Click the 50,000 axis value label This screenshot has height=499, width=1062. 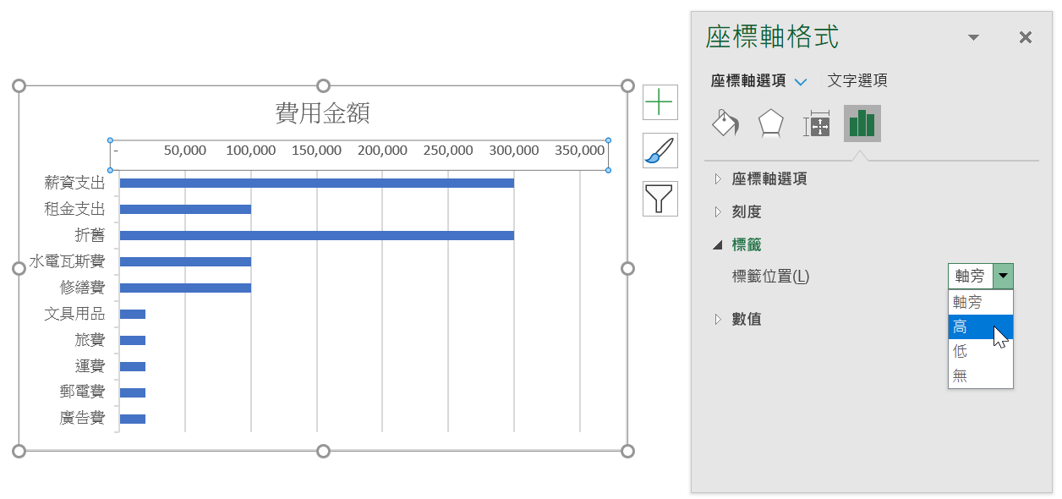185,151
